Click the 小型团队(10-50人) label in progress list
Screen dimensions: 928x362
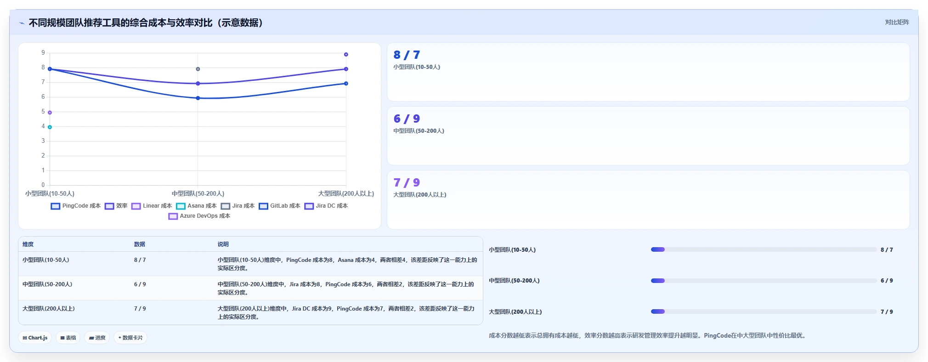[512, 250]
